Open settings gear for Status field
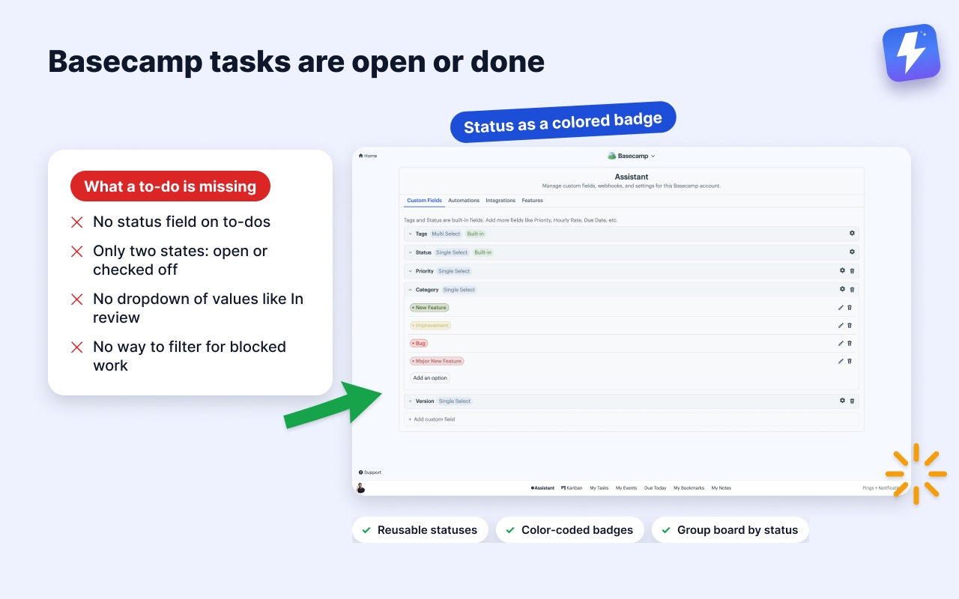This screenshot has width=959, height=599. click(x=852, y=252)
